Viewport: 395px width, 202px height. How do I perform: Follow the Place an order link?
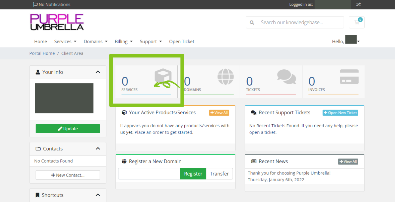(163, 132)
